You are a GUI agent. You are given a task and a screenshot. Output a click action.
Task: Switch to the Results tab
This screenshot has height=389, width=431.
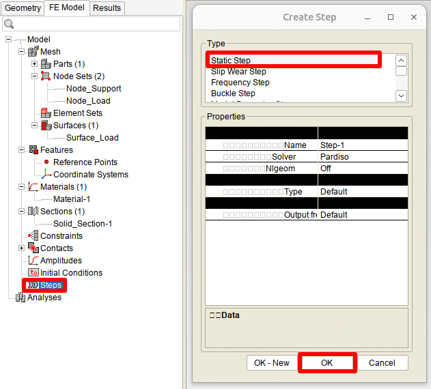click(107, 8)
